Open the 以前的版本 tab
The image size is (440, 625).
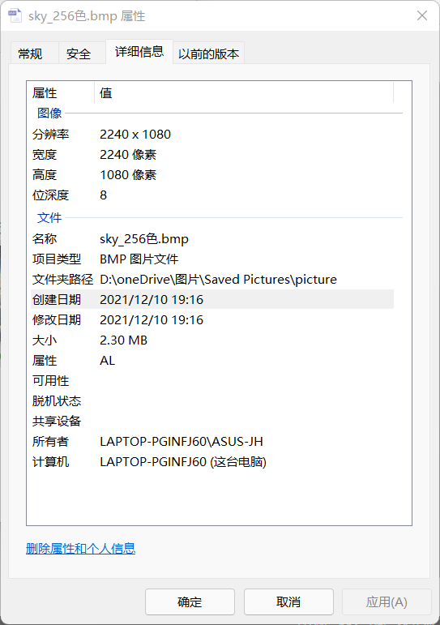208,54
